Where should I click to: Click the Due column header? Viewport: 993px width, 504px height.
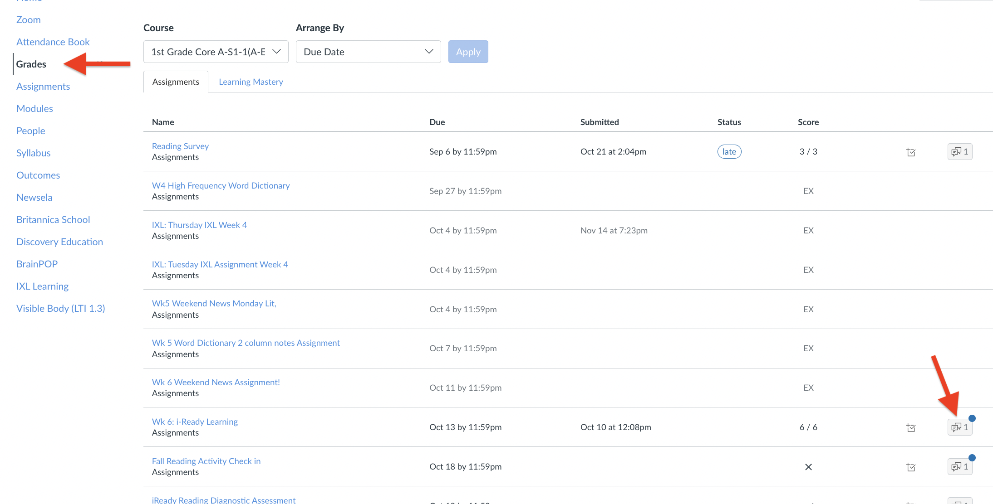(437, 122)
